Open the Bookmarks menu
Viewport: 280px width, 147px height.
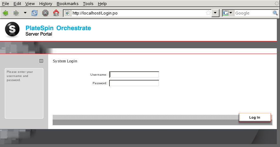68,3
